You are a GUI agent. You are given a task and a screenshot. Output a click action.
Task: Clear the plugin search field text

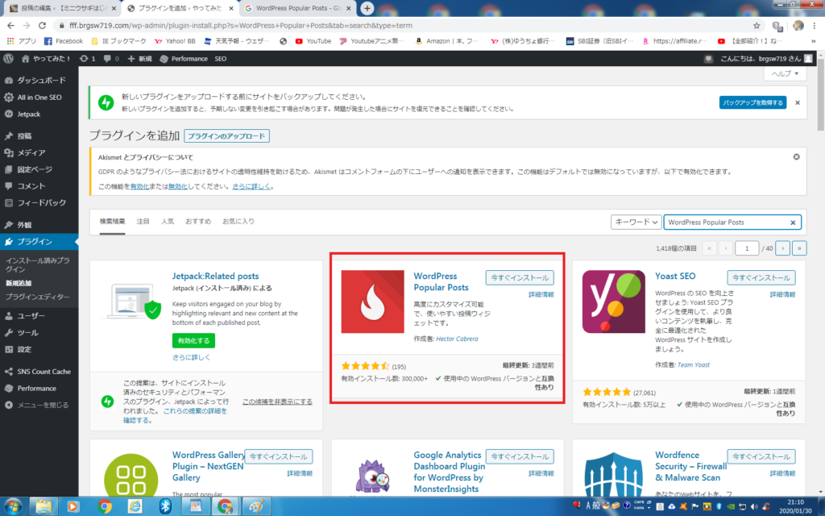coord(793,223)
